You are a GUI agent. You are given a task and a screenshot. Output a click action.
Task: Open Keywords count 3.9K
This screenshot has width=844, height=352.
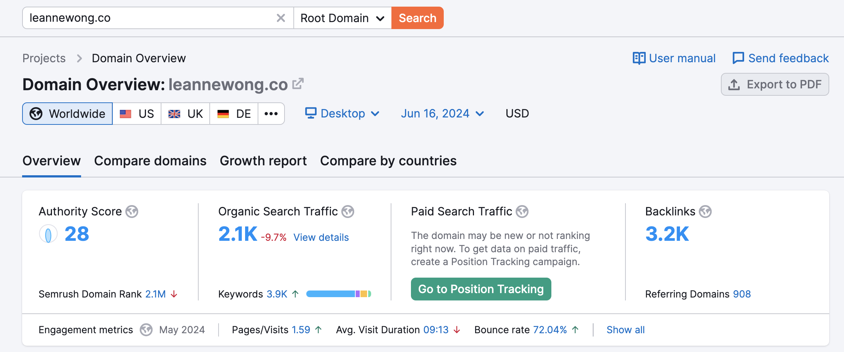pos(277,294)
